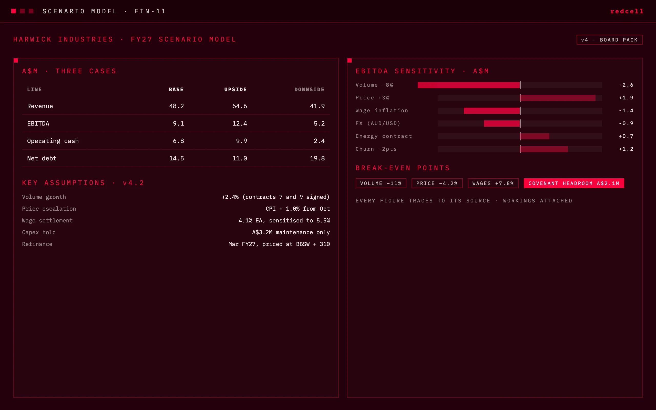Select the VOLUME −11% break-even chip
The image size is (656, 410).
(x=381, y=183)
